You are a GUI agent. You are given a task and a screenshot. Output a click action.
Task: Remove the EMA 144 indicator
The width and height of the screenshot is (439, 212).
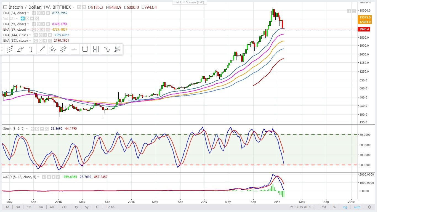tap(50, 35)
